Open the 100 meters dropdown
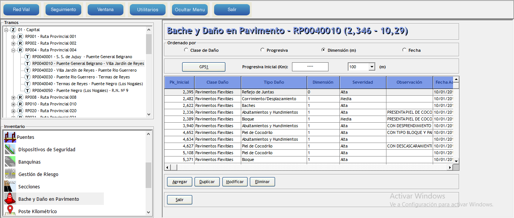The image size is (514, 218). pyautogui.click(x=371, y=67)
